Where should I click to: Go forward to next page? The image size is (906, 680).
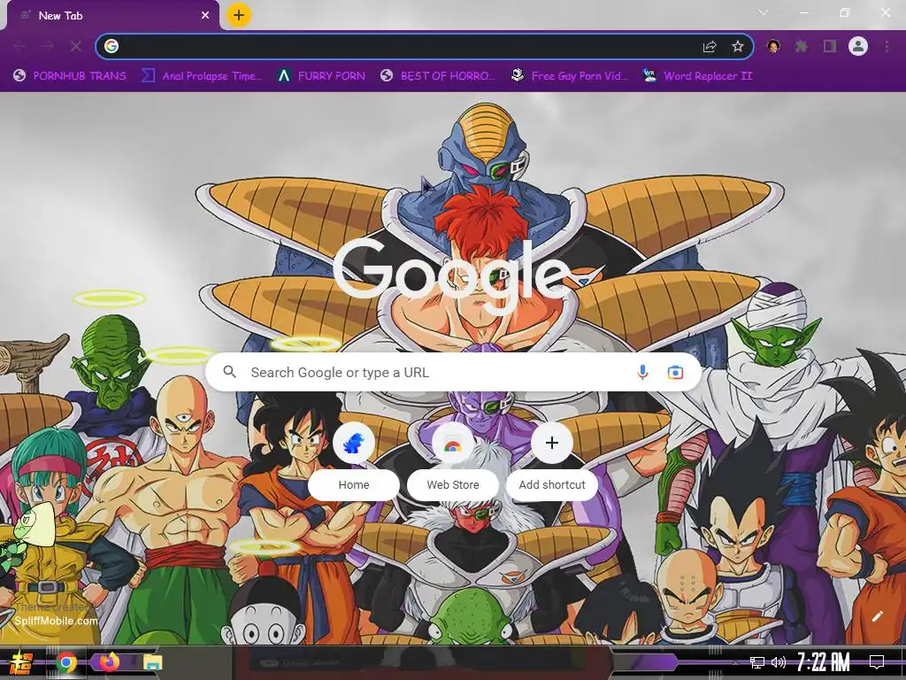[x=48, y=46]
